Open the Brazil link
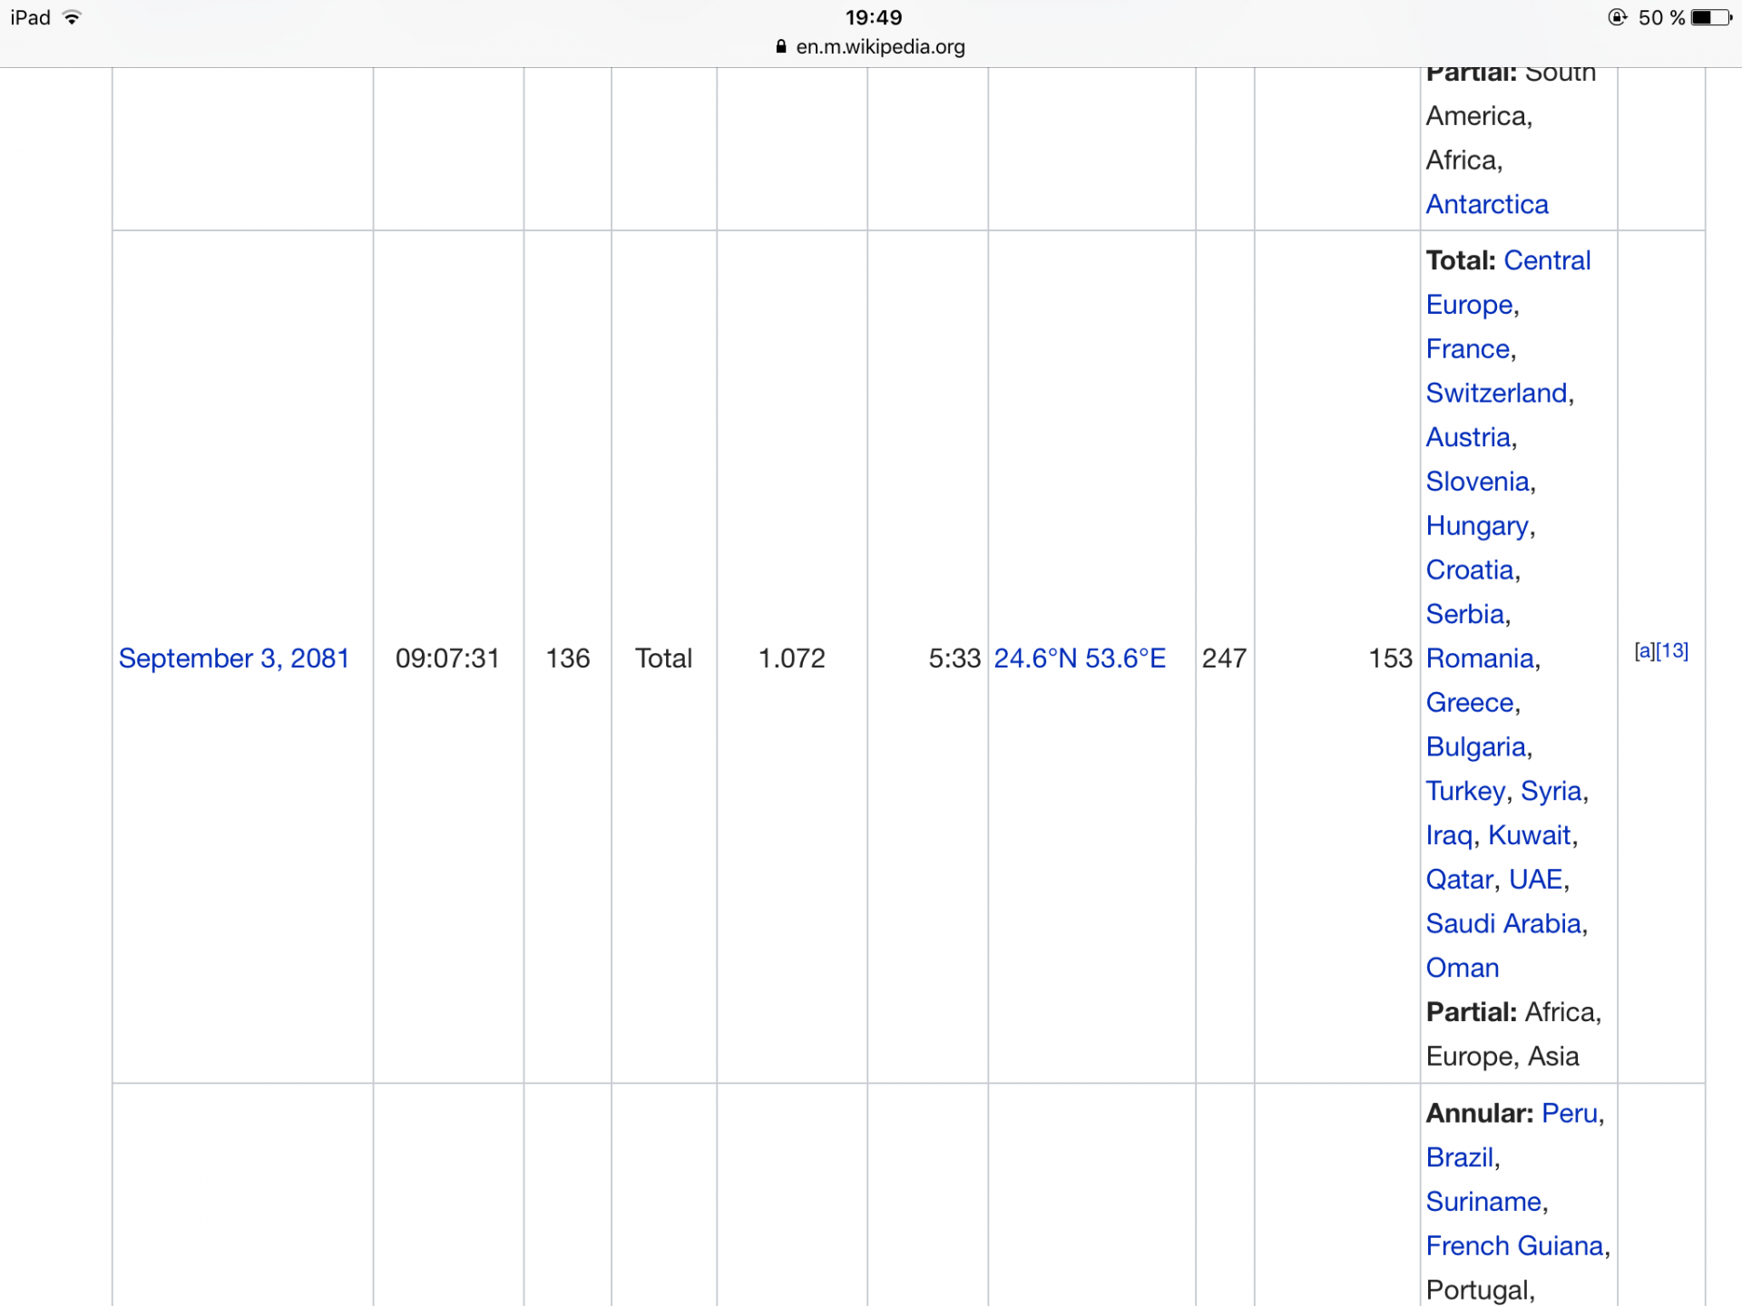 [1460, 1157]
